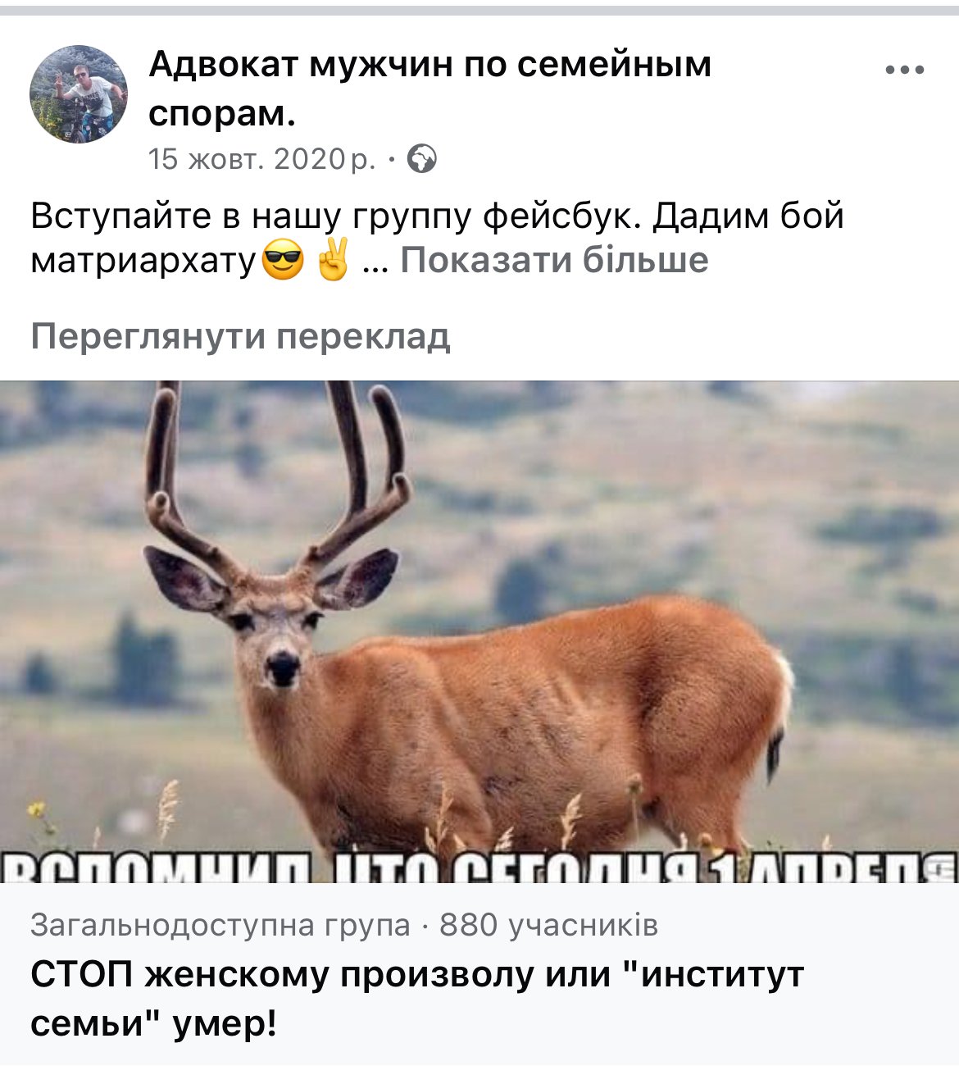Click "семьи" умер! in the group title
Viewport: 959px width, 1084px height.
154,1024
